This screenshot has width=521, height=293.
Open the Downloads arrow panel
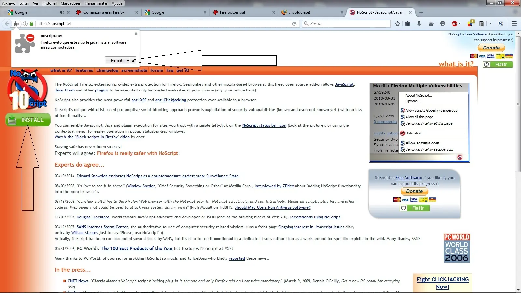419,24
